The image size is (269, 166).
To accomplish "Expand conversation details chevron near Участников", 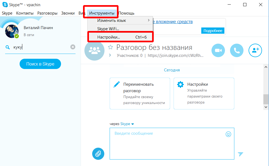I will [110, 55].
